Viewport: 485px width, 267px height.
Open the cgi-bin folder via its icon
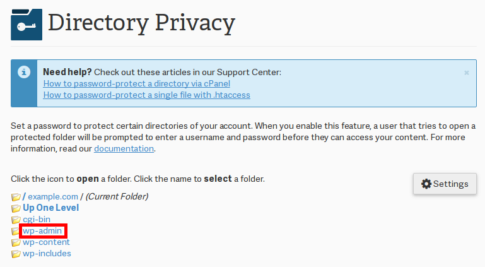tap(16, 220)
